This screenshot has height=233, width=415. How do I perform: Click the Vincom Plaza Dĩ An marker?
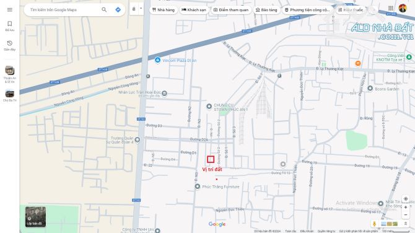[157, 60]
